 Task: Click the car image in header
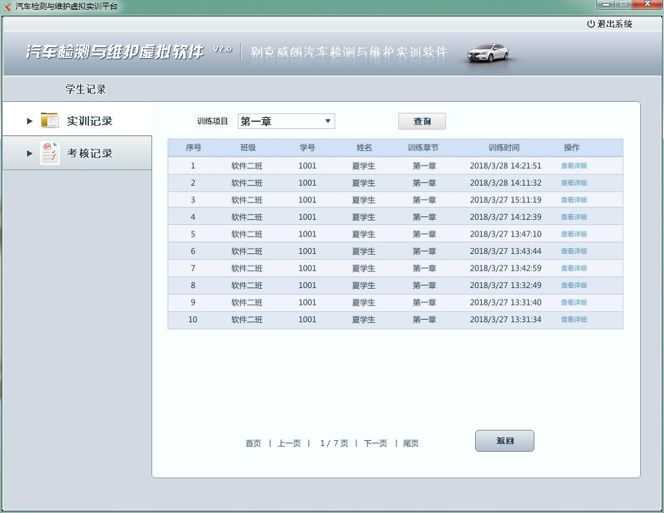point(488,52)
